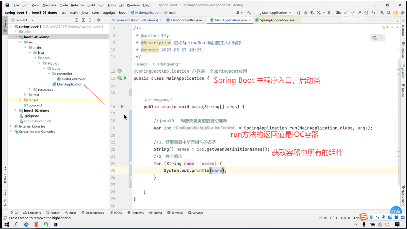Collapse the boot3-01-demo module
This screenshot has width=407, height=229.
[15, 37]
